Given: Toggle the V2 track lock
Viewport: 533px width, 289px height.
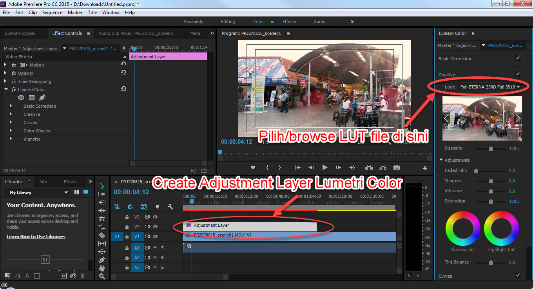Looking at the screenshot, I should point(127,226).
